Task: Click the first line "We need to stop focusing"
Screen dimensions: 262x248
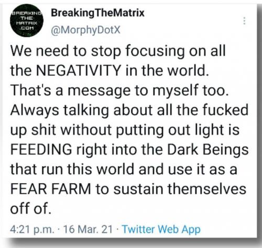Action: 97,51
